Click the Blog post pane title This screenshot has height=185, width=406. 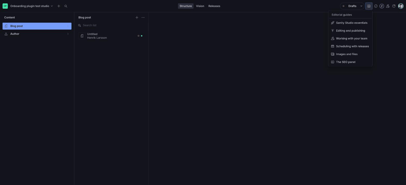coord(85,17)
